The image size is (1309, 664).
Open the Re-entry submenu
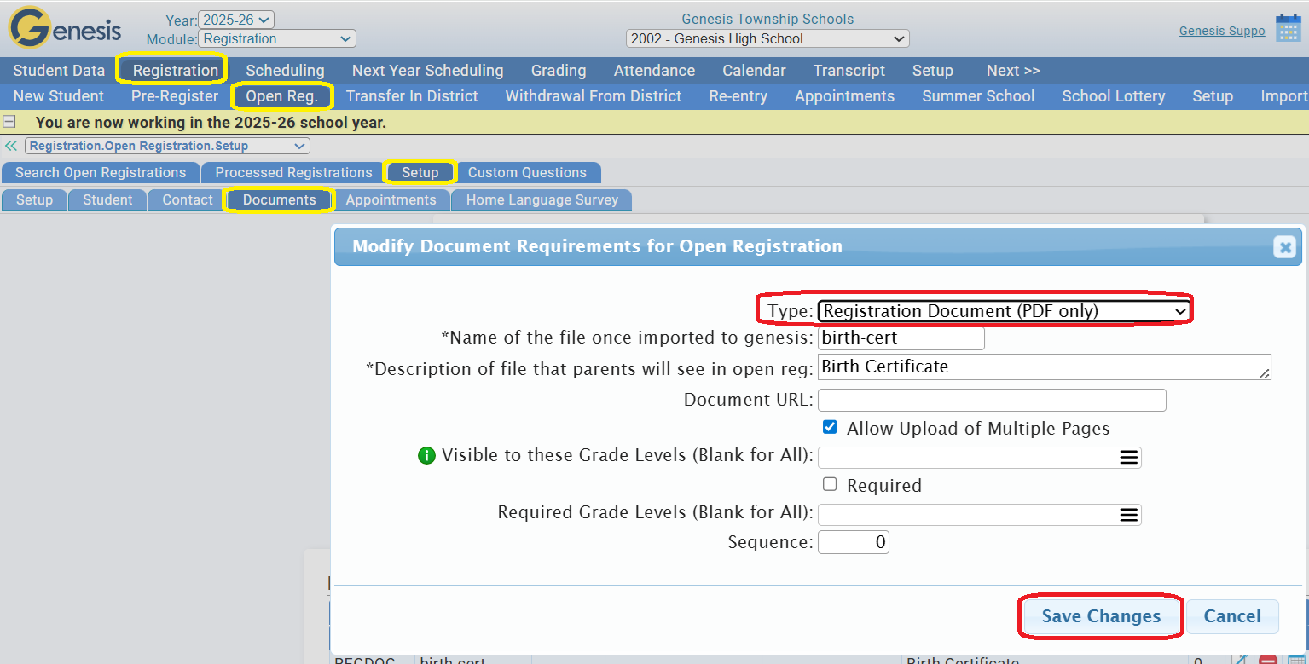[738, 96]
